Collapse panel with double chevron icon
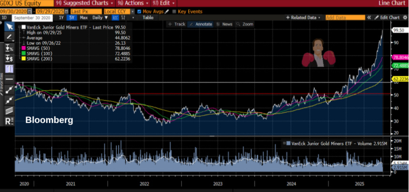This screenshot has height=192, width=409. (x=369, y=18)
